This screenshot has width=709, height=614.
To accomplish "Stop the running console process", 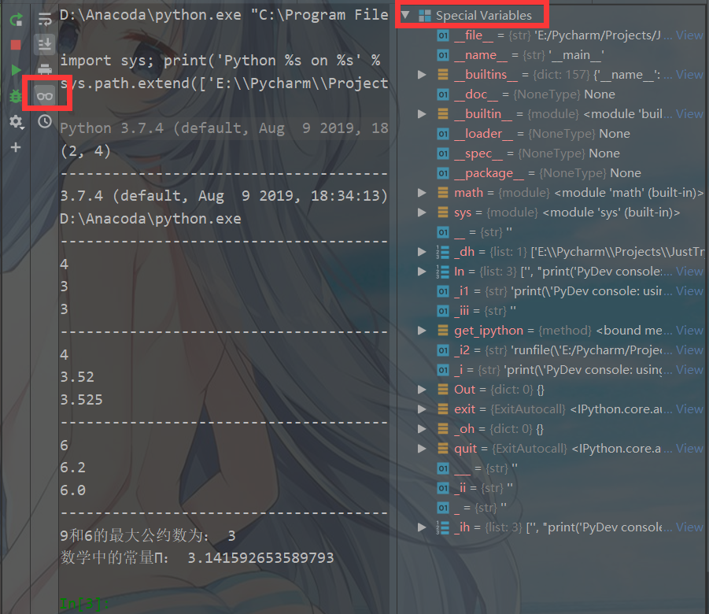I will (x=16, y=45).
